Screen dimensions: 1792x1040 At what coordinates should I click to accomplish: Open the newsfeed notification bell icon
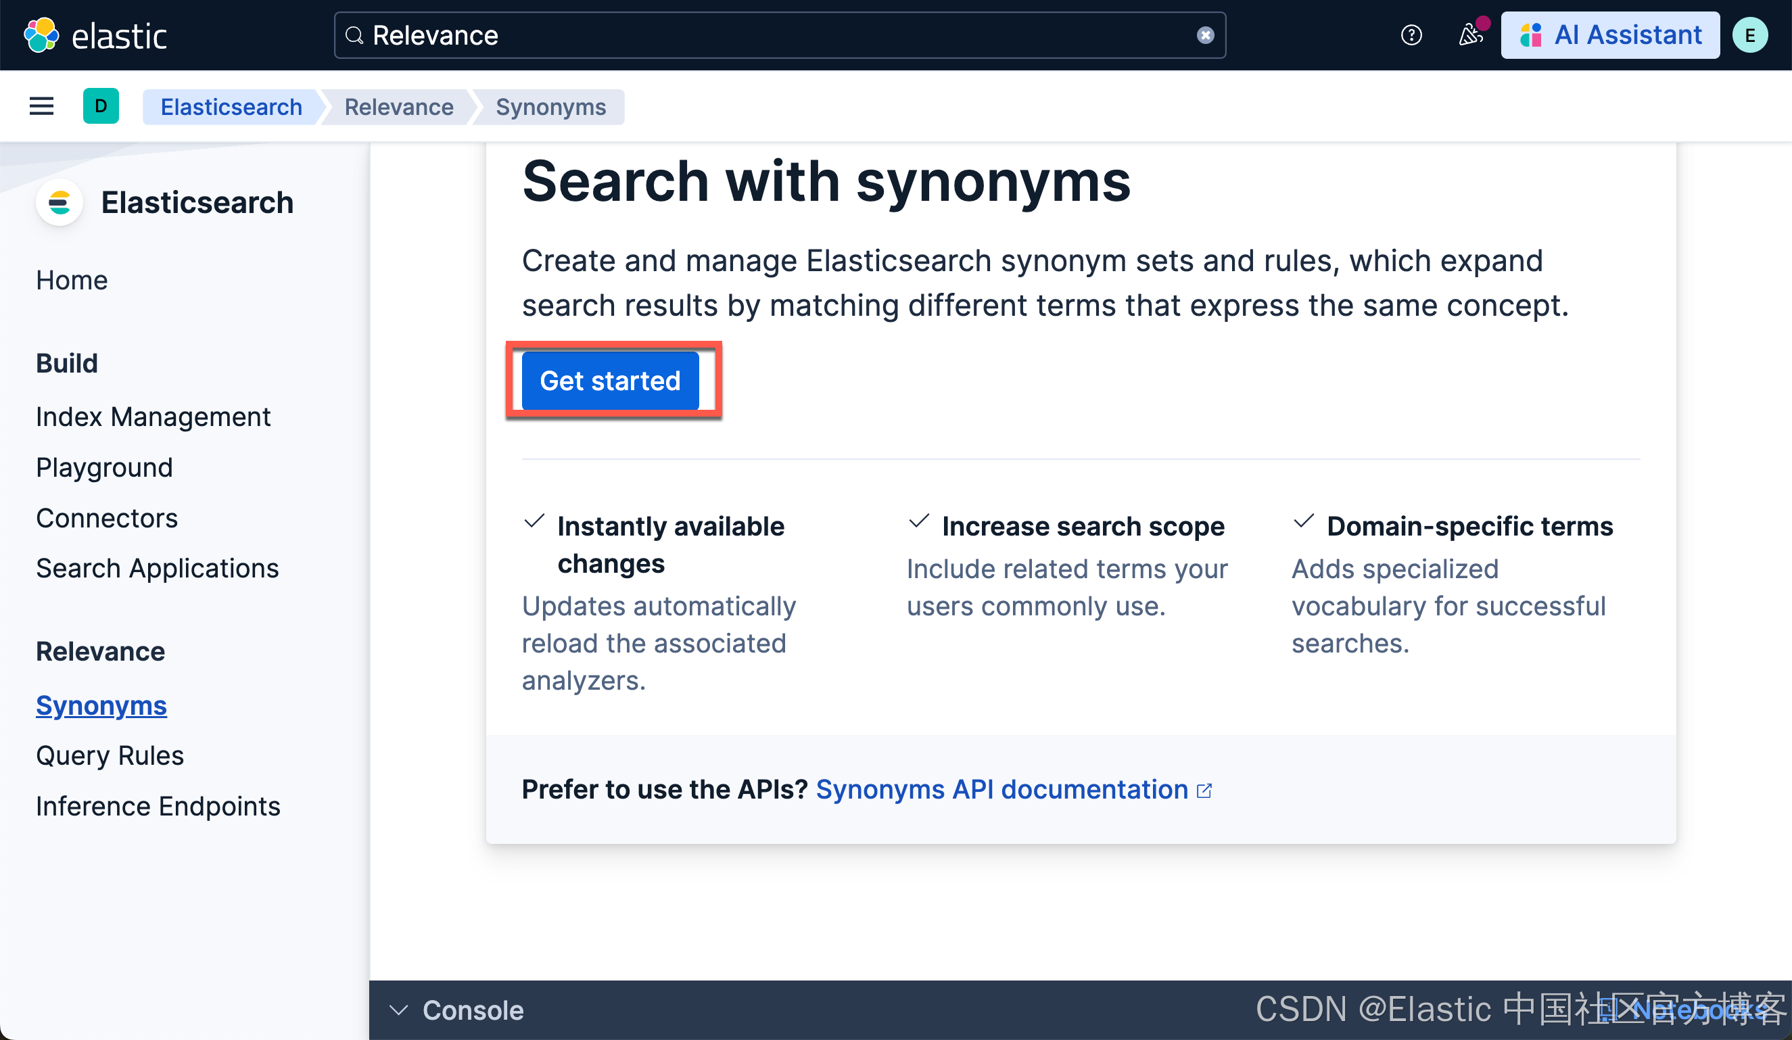coord(1471,34)
